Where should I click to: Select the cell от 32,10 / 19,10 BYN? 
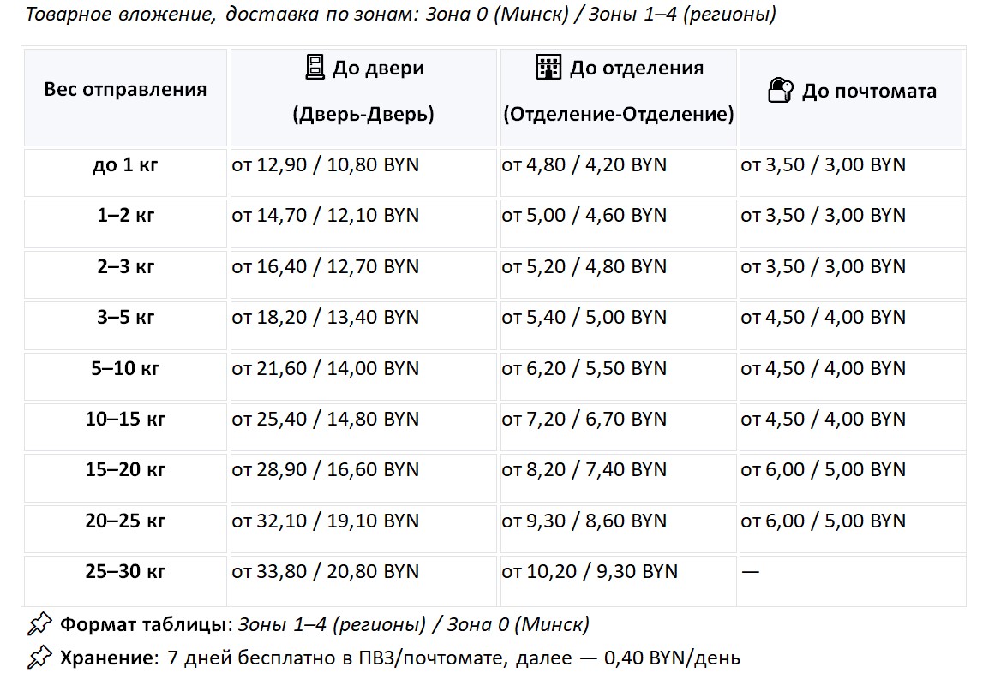click(363, 528)
